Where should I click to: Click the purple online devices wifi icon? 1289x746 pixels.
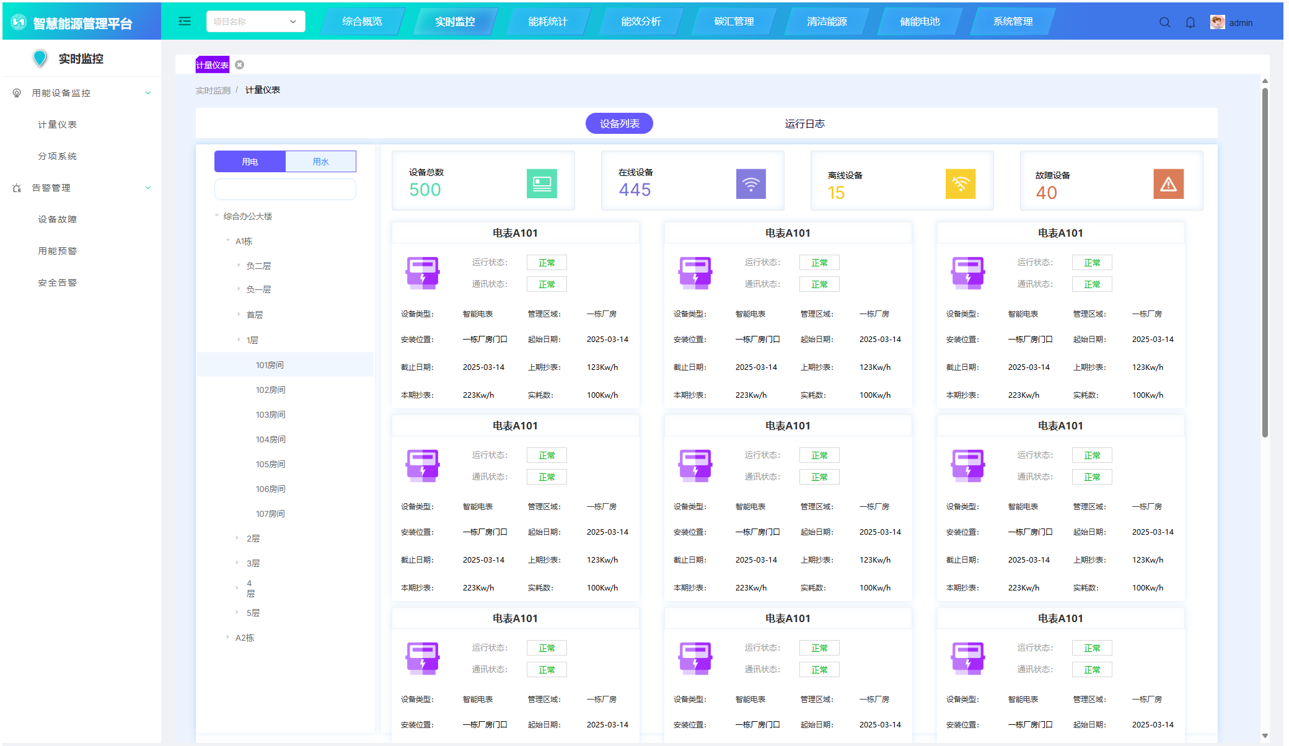point(750,183)
